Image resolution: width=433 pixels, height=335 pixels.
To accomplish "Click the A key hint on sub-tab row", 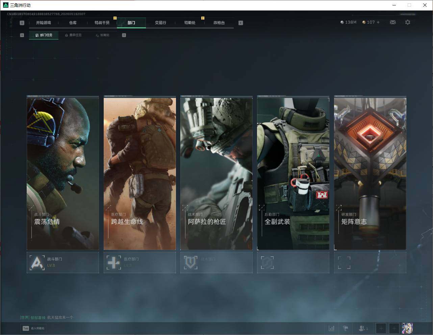I will (x=22, y=35).
